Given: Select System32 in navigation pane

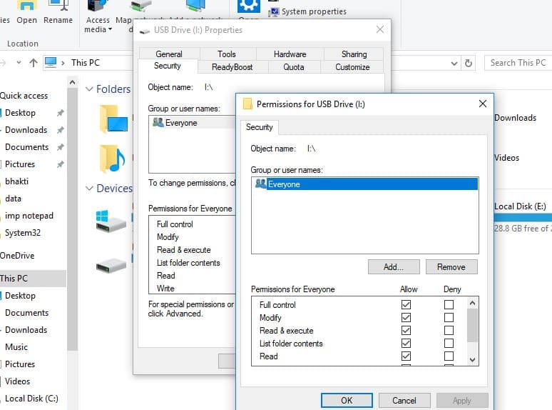Looking at the screenshot, I should click(23, 233).
